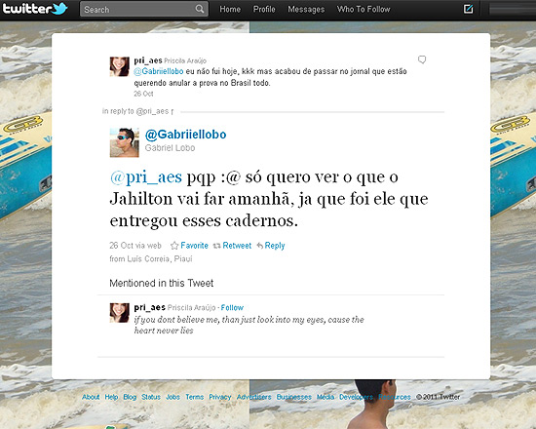536x429 pixels.
Task: Open Help footer link
Action: (x=111, y=397)
